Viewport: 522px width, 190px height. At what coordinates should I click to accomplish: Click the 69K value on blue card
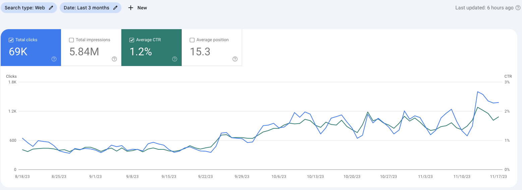pyautogui.click(x=18, y=52)
